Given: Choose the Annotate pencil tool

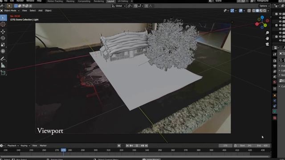Looking at the screenshot, I should (x=3, y=59).
